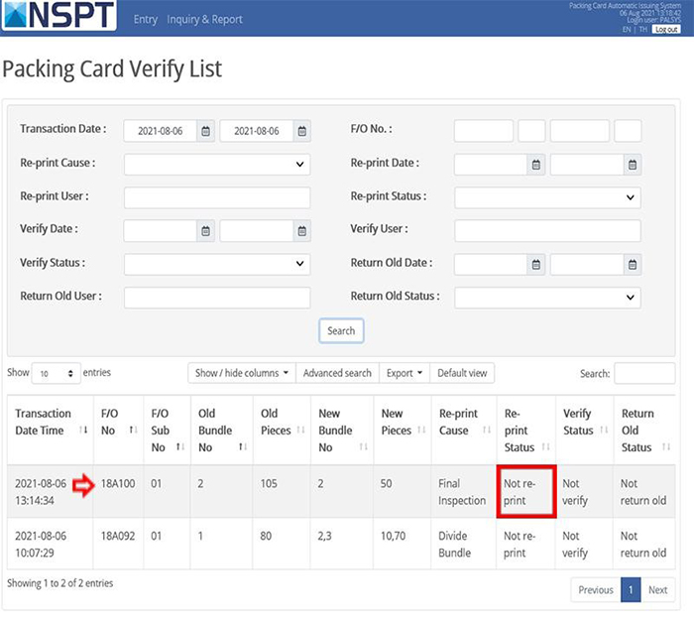This screenshot has width=694, height=620.
Task: Change the entries-per-page selector
Action: click(56, 374)
